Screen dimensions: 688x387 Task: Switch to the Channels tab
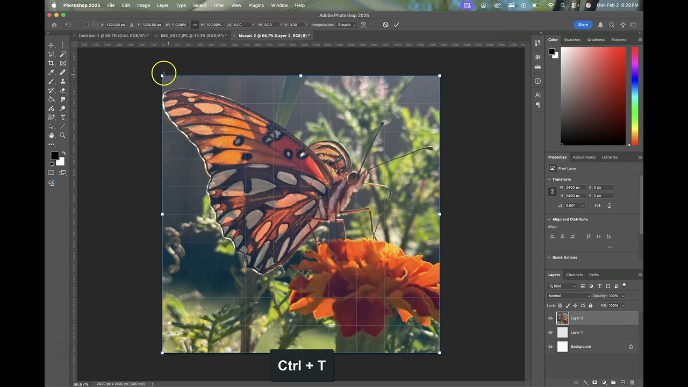click(574, 275)
